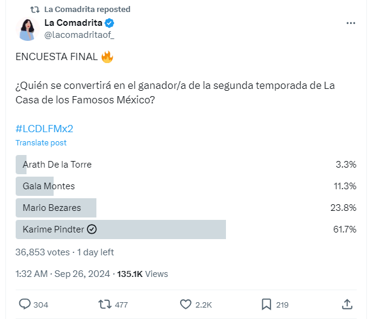Bookmark this post

pos(266,305)
